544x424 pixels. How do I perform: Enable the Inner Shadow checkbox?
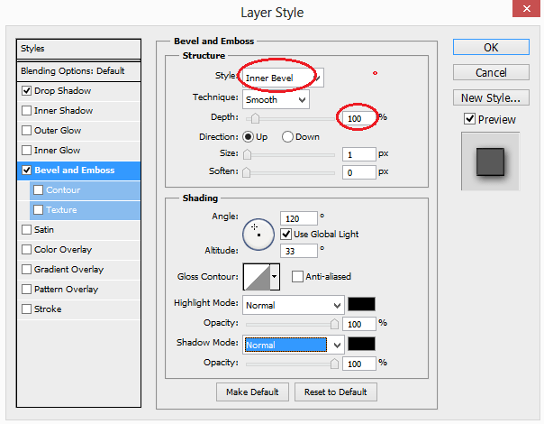point(26,111)
